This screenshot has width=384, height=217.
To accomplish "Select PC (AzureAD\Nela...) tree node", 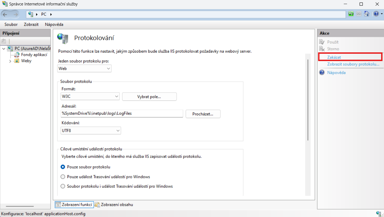I will (x=33, y=49).
